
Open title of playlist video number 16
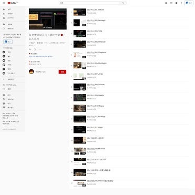[x=99, y=170]
